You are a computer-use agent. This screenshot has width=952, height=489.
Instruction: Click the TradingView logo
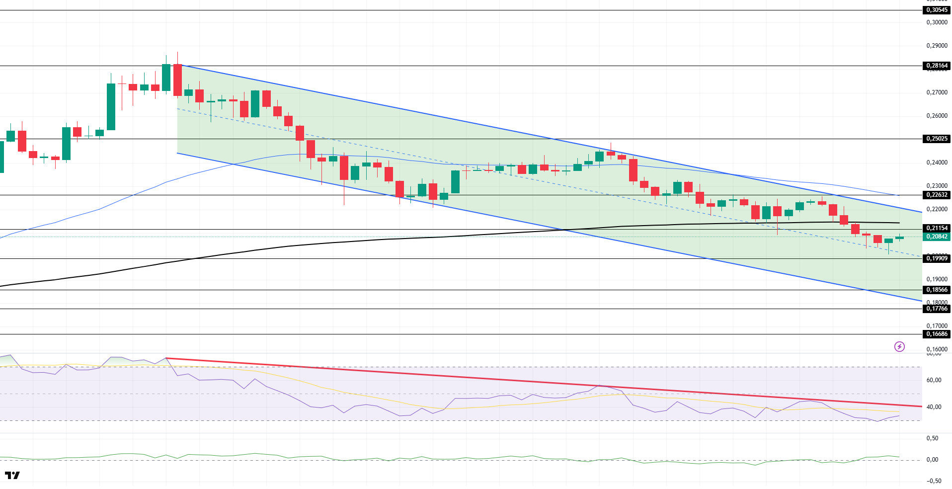(12, 476)
